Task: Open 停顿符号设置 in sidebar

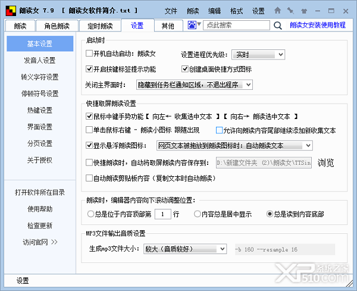Action: [40, 93]
